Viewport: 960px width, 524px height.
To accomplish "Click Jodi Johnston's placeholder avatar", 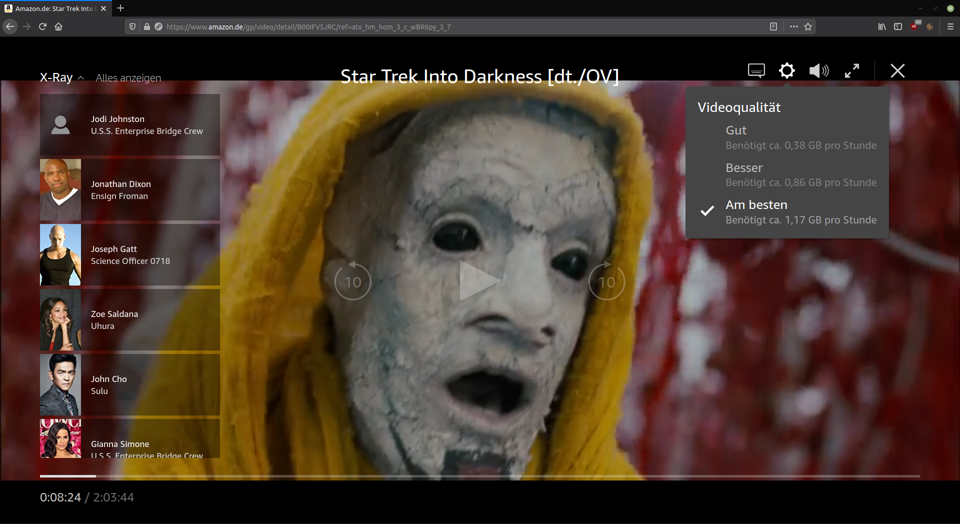I will (60, 125).
